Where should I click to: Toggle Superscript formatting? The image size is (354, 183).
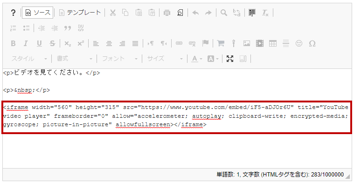point(81,43)
